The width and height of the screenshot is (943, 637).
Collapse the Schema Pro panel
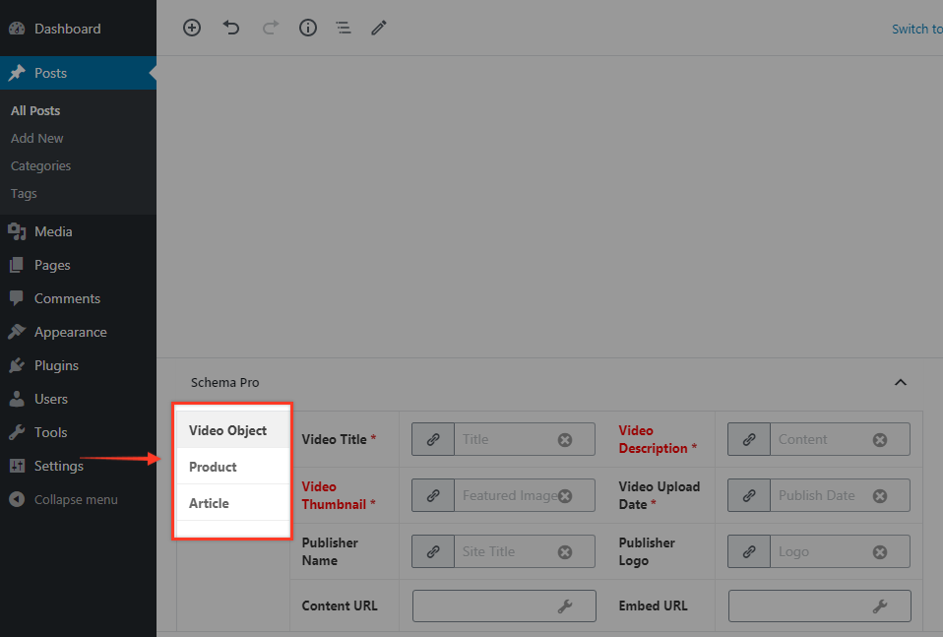click(x=900, y=382)
